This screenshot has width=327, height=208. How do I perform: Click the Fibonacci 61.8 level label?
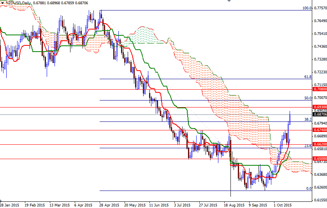tap(308, 77)
